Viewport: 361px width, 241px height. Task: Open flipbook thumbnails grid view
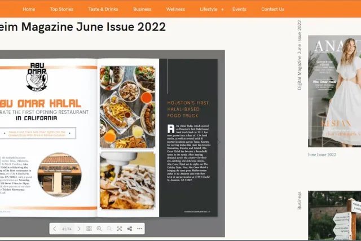89,229
